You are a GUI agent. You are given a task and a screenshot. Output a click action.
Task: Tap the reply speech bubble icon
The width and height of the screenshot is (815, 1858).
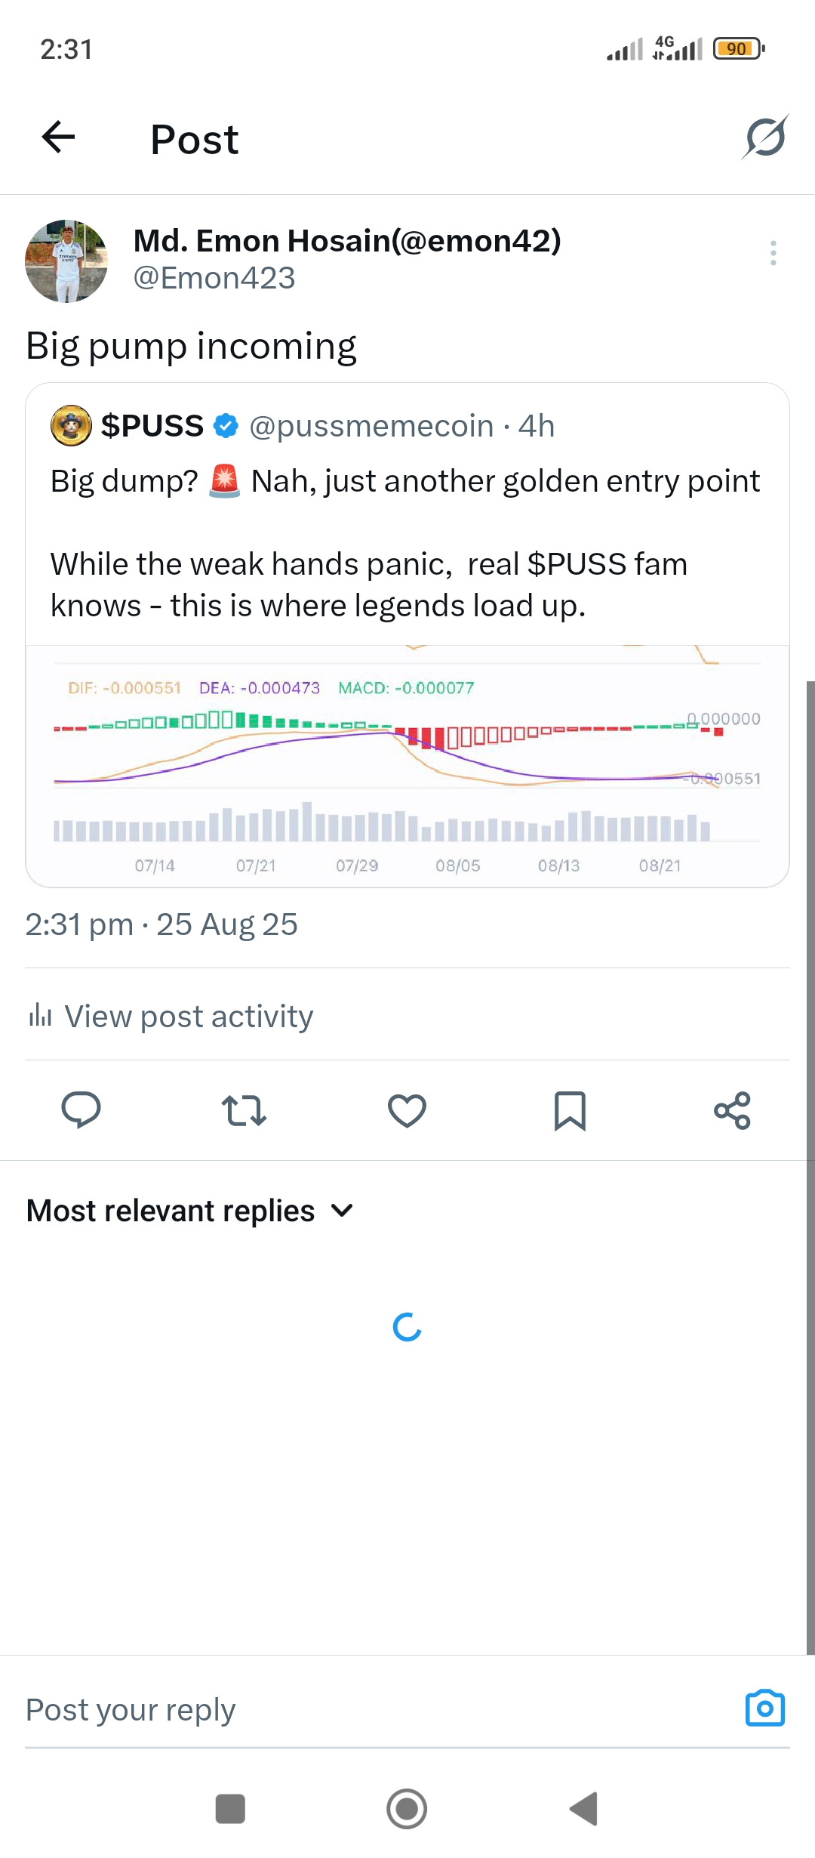(x=81, y=1110)
